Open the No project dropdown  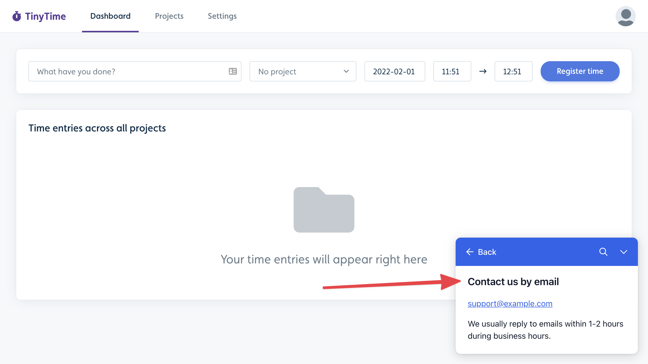tap(303, 71)
